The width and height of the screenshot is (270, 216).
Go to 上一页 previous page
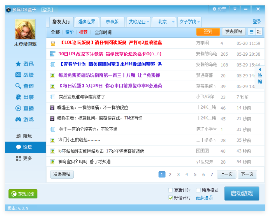click(x=227, y=174)
